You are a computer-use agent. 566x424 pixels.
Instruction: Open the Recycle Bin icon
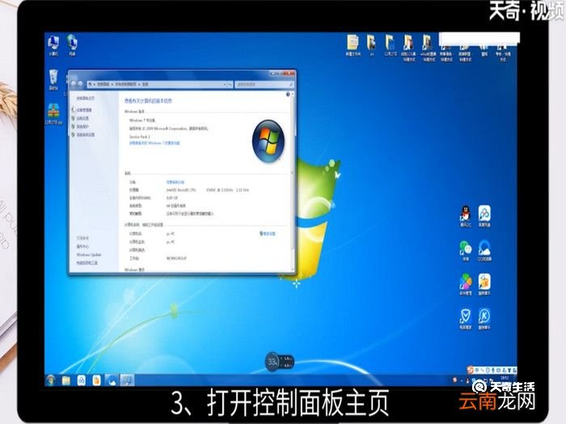pyautogui.click(x=53, y=80)
